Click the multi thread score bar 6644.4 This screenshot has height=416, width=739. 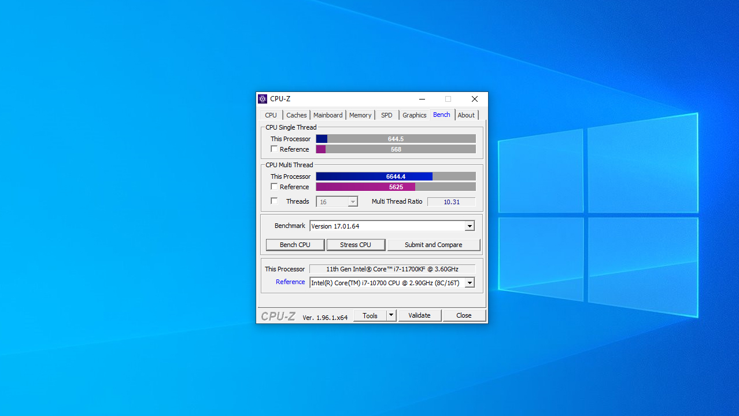[x=396, y=176]
